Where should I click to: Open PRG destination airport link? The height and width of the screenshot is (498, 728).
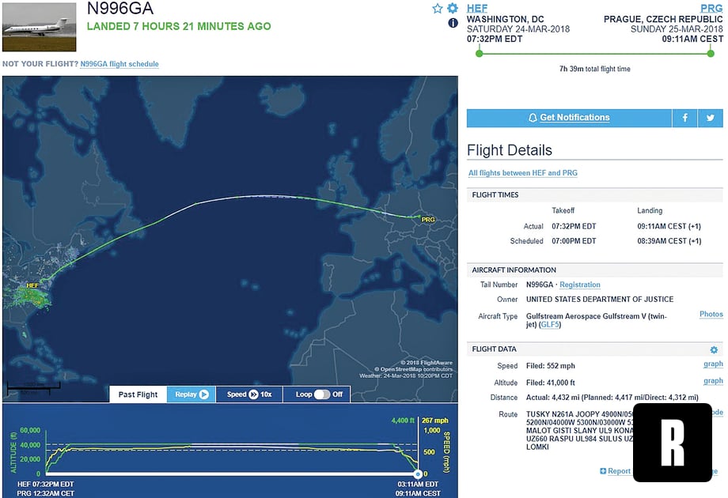click(x=711, y=8)
